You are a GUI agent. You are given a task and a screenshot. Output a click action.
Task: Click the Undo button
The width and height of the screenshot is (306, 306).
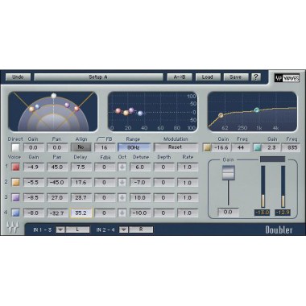[x=18, y=77]
